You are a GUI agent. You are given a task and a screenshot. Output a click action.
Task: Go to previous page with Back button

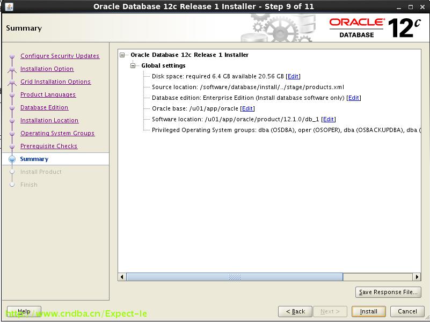click(x=295, y=311)
